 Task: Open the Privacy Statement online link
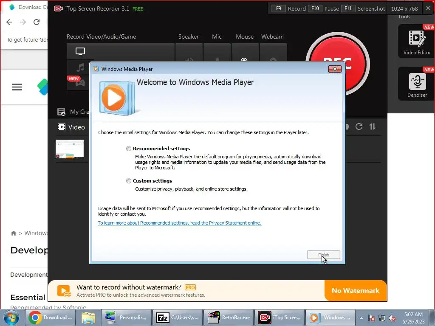tap(180, 223)
